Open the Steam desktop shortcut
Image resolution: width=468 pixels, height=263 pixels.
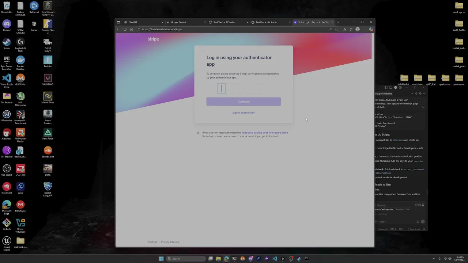pyautogui.click(x=7, y=43)
